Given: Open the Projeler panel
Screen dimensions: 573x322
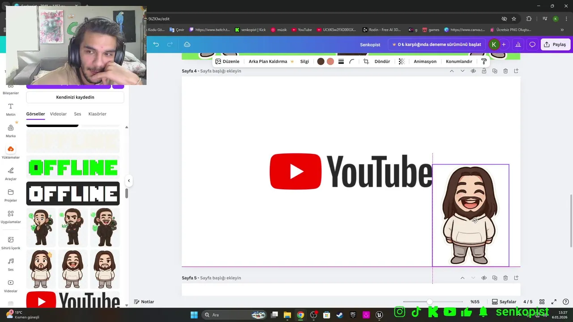Looking at the screenshot, I should [11, 195].
